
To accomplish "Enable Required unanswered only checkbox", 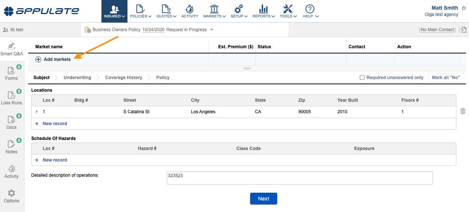I will tap(362, 78).
